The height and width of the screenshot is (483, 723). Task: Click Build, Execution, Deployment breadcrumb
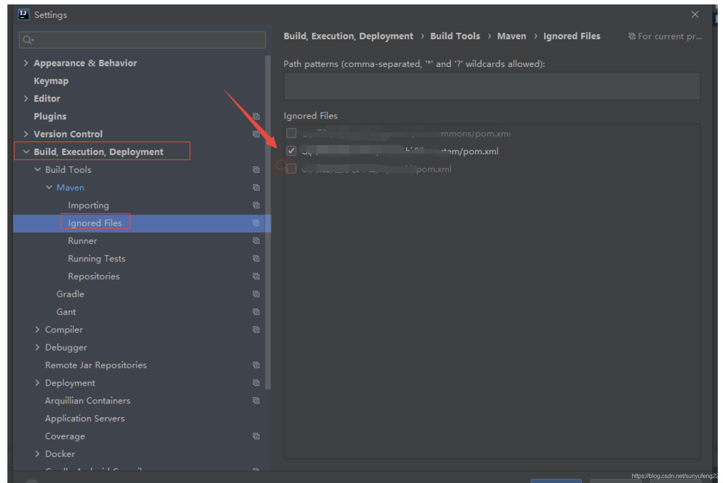(348, 36)
